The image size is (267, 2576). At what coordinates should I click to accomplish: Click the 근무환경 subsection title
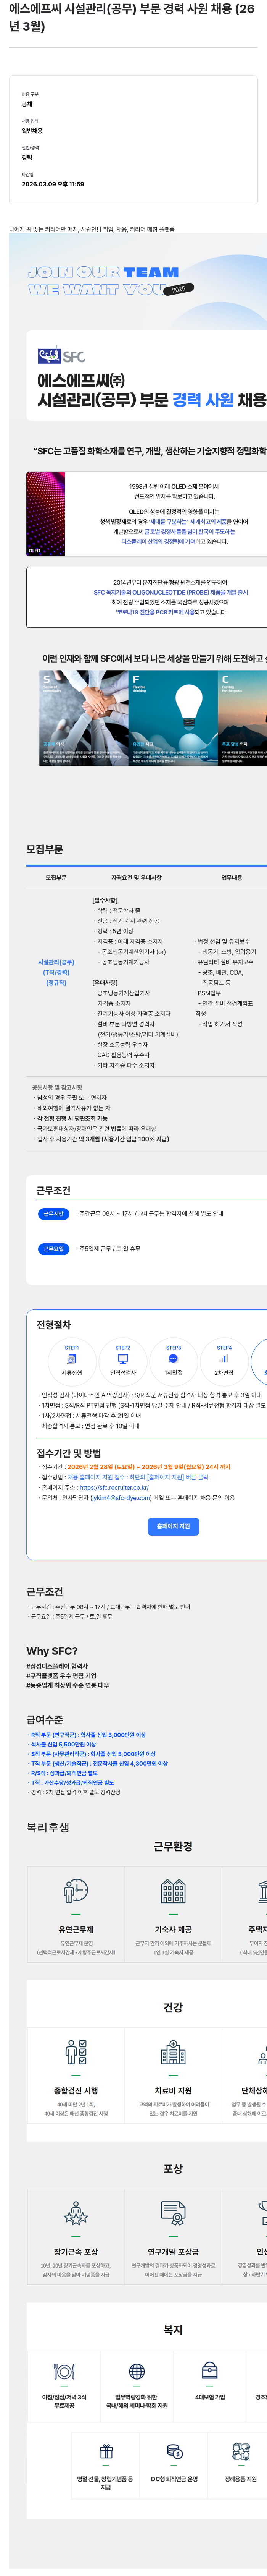173,1846
